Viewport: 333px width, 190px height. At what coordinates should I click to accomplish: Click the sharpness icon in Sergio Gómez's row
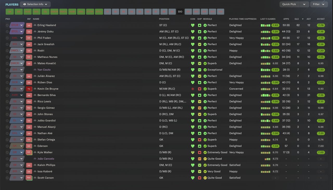click(x=200, y=108)
